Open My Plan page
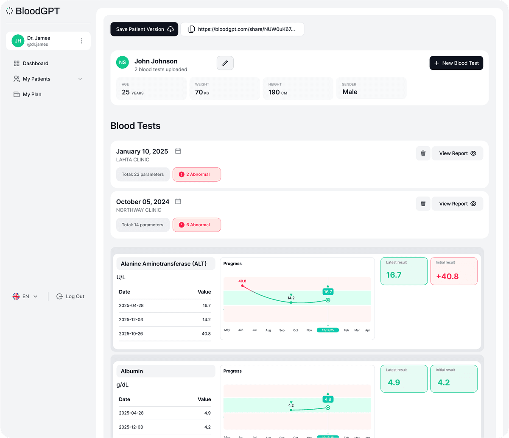509x438 pixels. click(x=28, y=94)
